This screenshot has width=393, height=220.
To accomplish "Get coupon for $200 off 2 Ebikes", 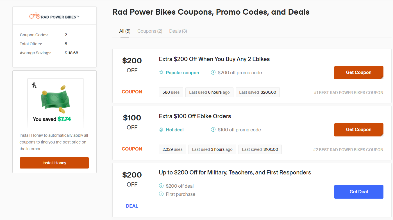I will 358,73.
